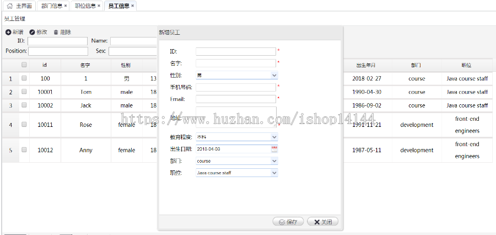Screen dimensions: 496x235
Task: Open the 教育程度 dropdown
Action: [x=274, y=137]
